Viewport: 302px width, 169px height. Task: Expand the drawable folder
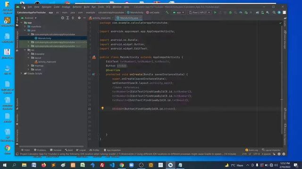(28, 54)
